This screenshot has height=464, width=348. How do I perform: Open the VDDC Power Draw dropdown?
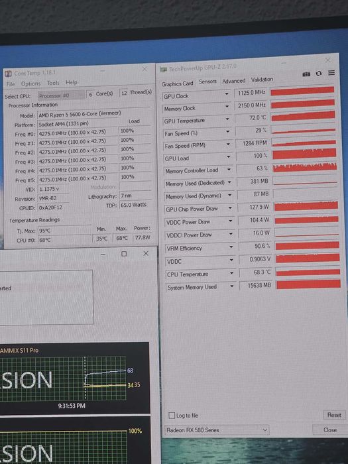(230, 221)
